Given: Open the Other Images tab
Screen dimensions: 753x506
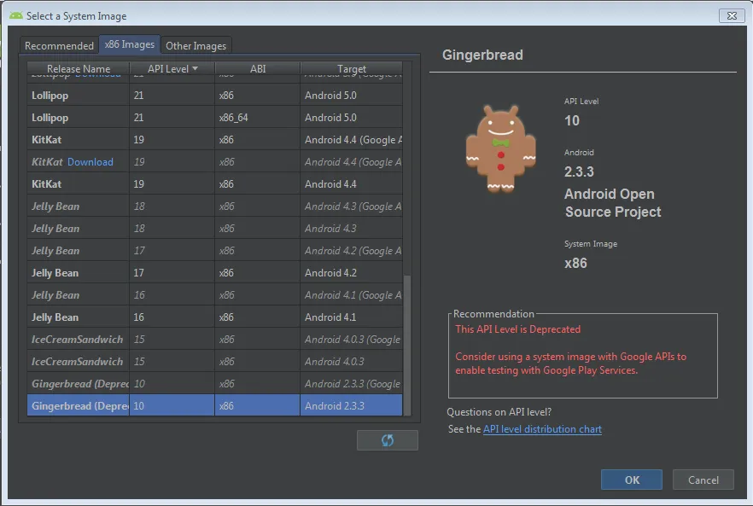Looking at the screenshot, I should [x=196, y=45].
